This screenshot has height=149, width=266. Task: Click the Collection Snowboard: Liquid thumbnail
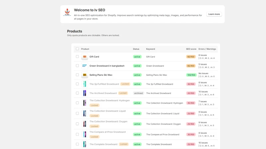[x=84, y=113]
